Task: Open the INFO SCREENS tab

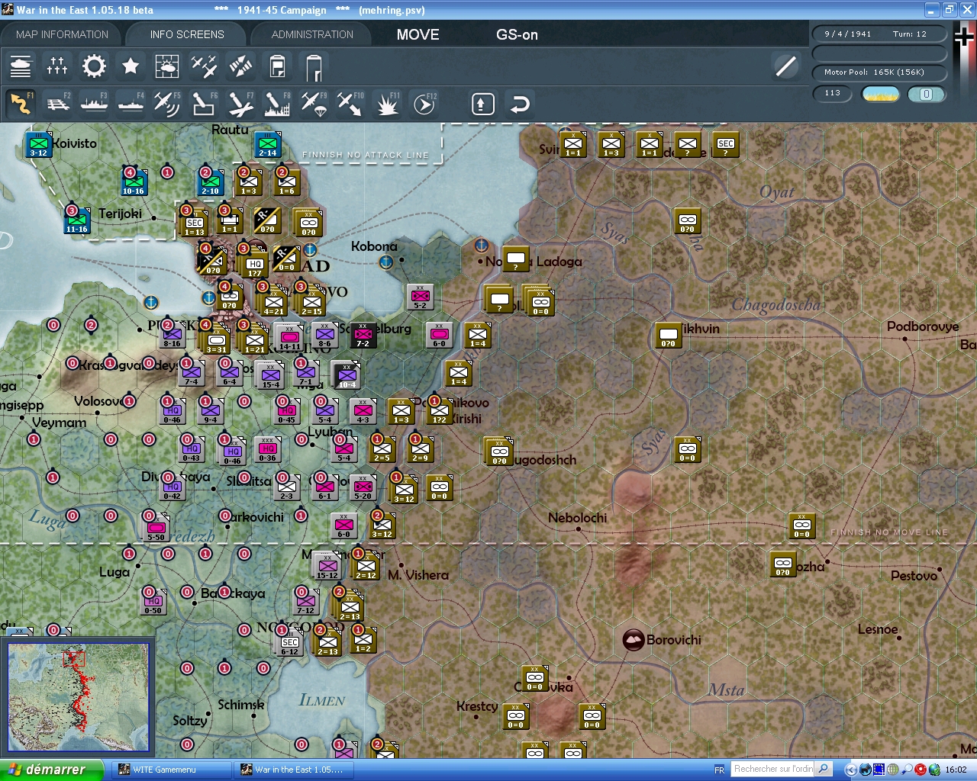Action: 187,34
